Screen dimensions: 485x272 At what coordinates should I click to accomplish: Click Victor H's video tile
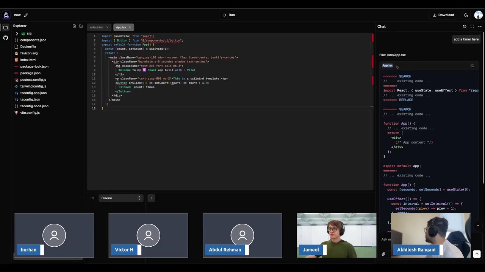[x=148, y=235]
